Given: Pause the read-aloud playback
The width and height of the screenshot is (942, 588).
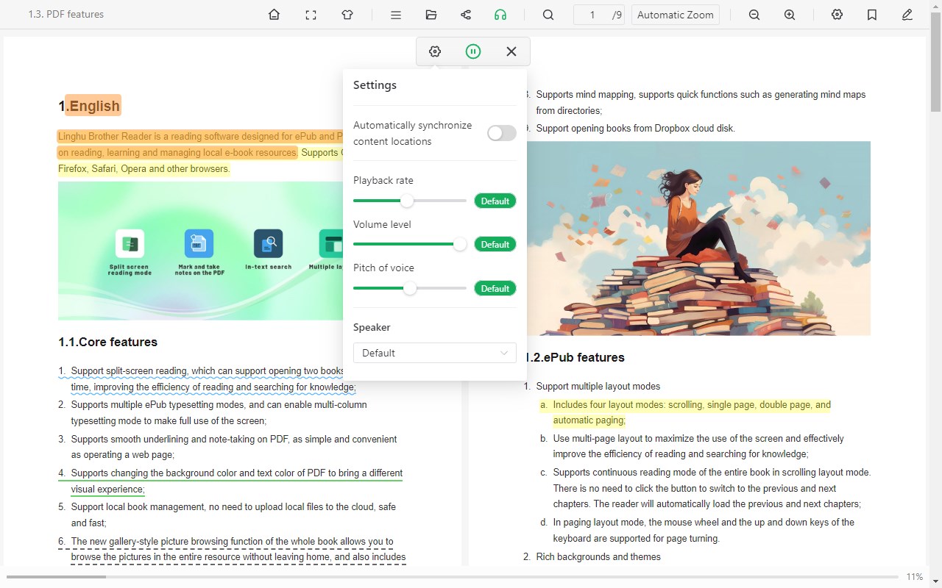Looking at the screenshot, I should tap(473, 51).
